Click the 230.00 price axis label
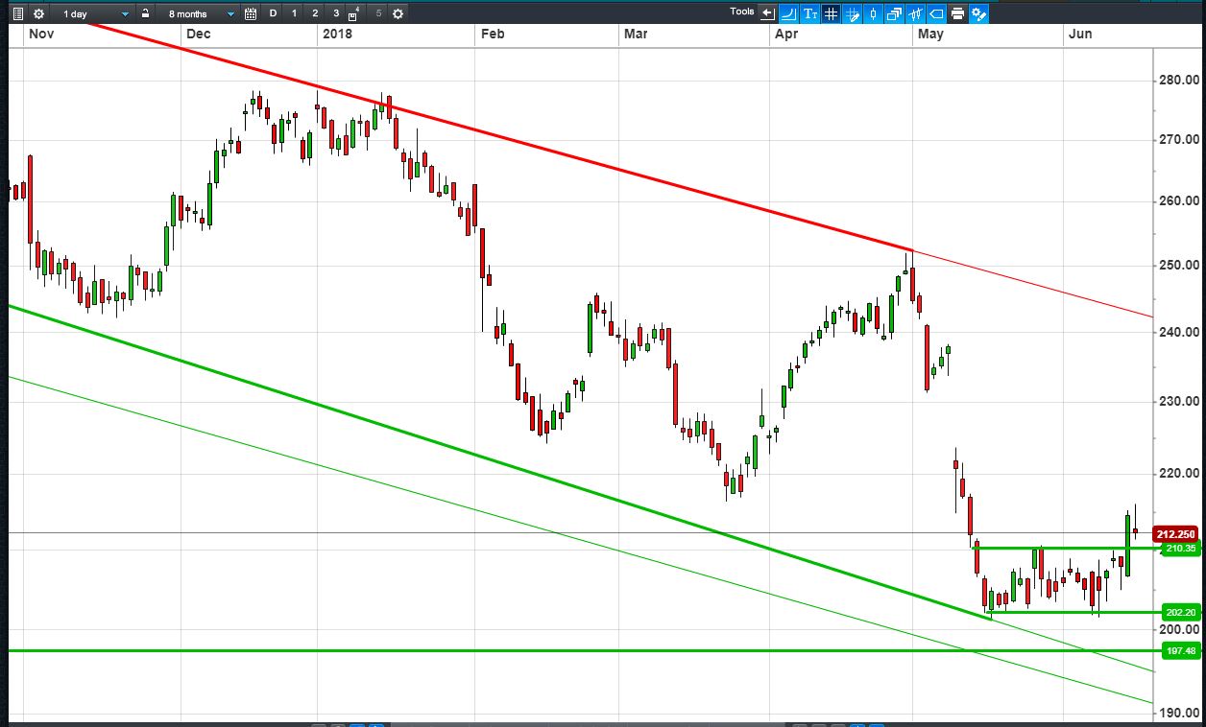The image size is (1206, 727). click(x=1178, y=401)
